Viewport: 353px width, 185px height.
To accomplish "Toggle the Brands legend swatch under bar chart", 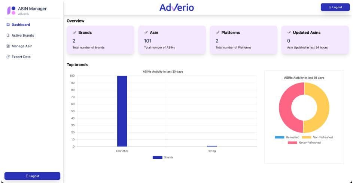I will click(157, 157).
